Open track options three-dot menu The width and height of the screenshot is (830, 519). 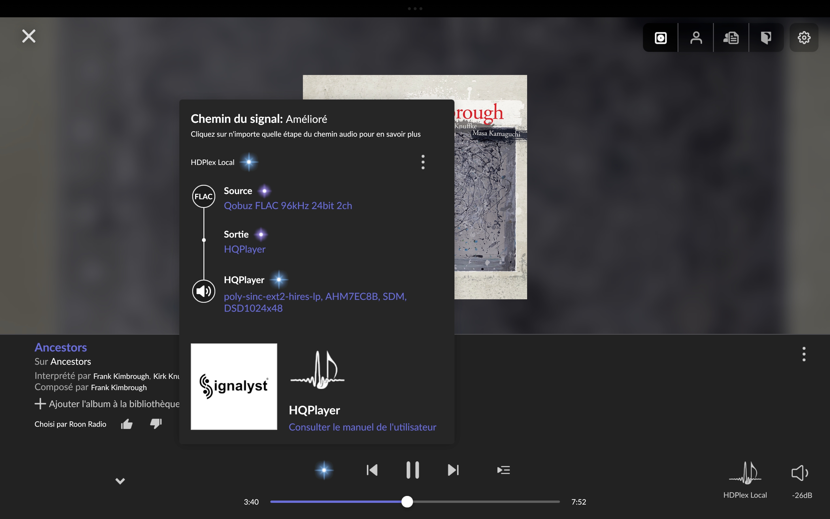coord(803,354)
